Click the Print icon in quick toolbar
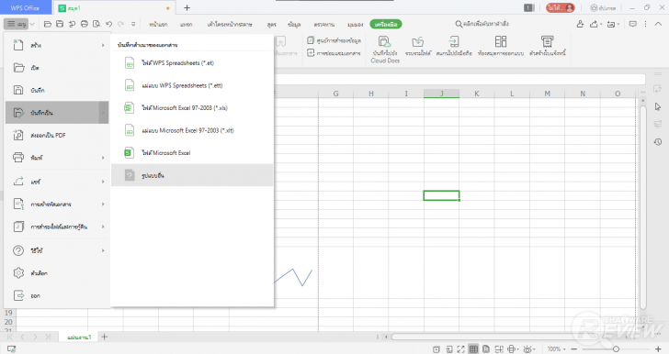 point(84,24)
